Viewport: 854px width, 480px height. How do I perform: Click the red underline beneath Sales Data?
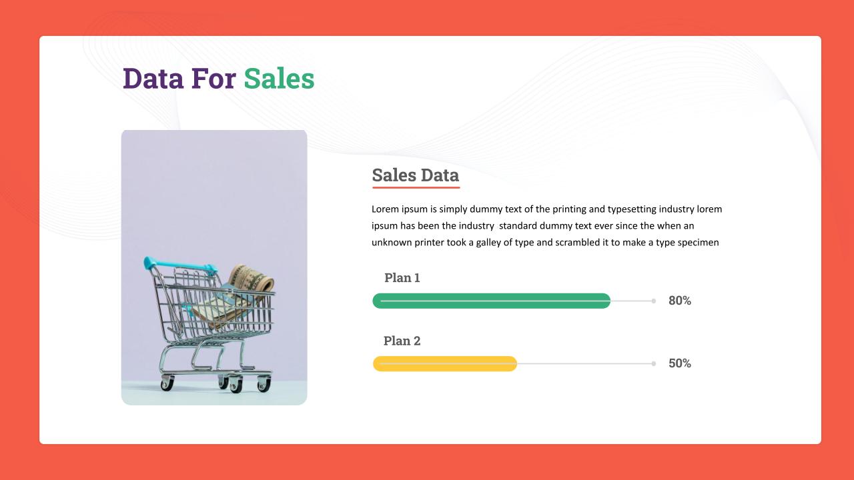416,187
